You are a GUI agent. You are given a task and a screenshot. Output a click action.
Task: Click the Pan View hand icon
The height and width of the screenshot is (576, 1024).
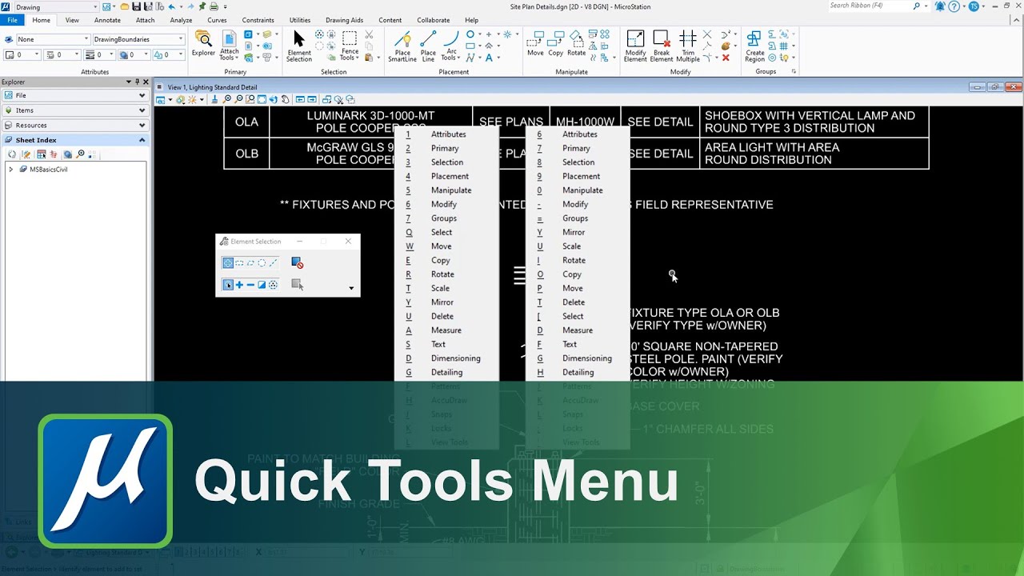pos(286,100)
